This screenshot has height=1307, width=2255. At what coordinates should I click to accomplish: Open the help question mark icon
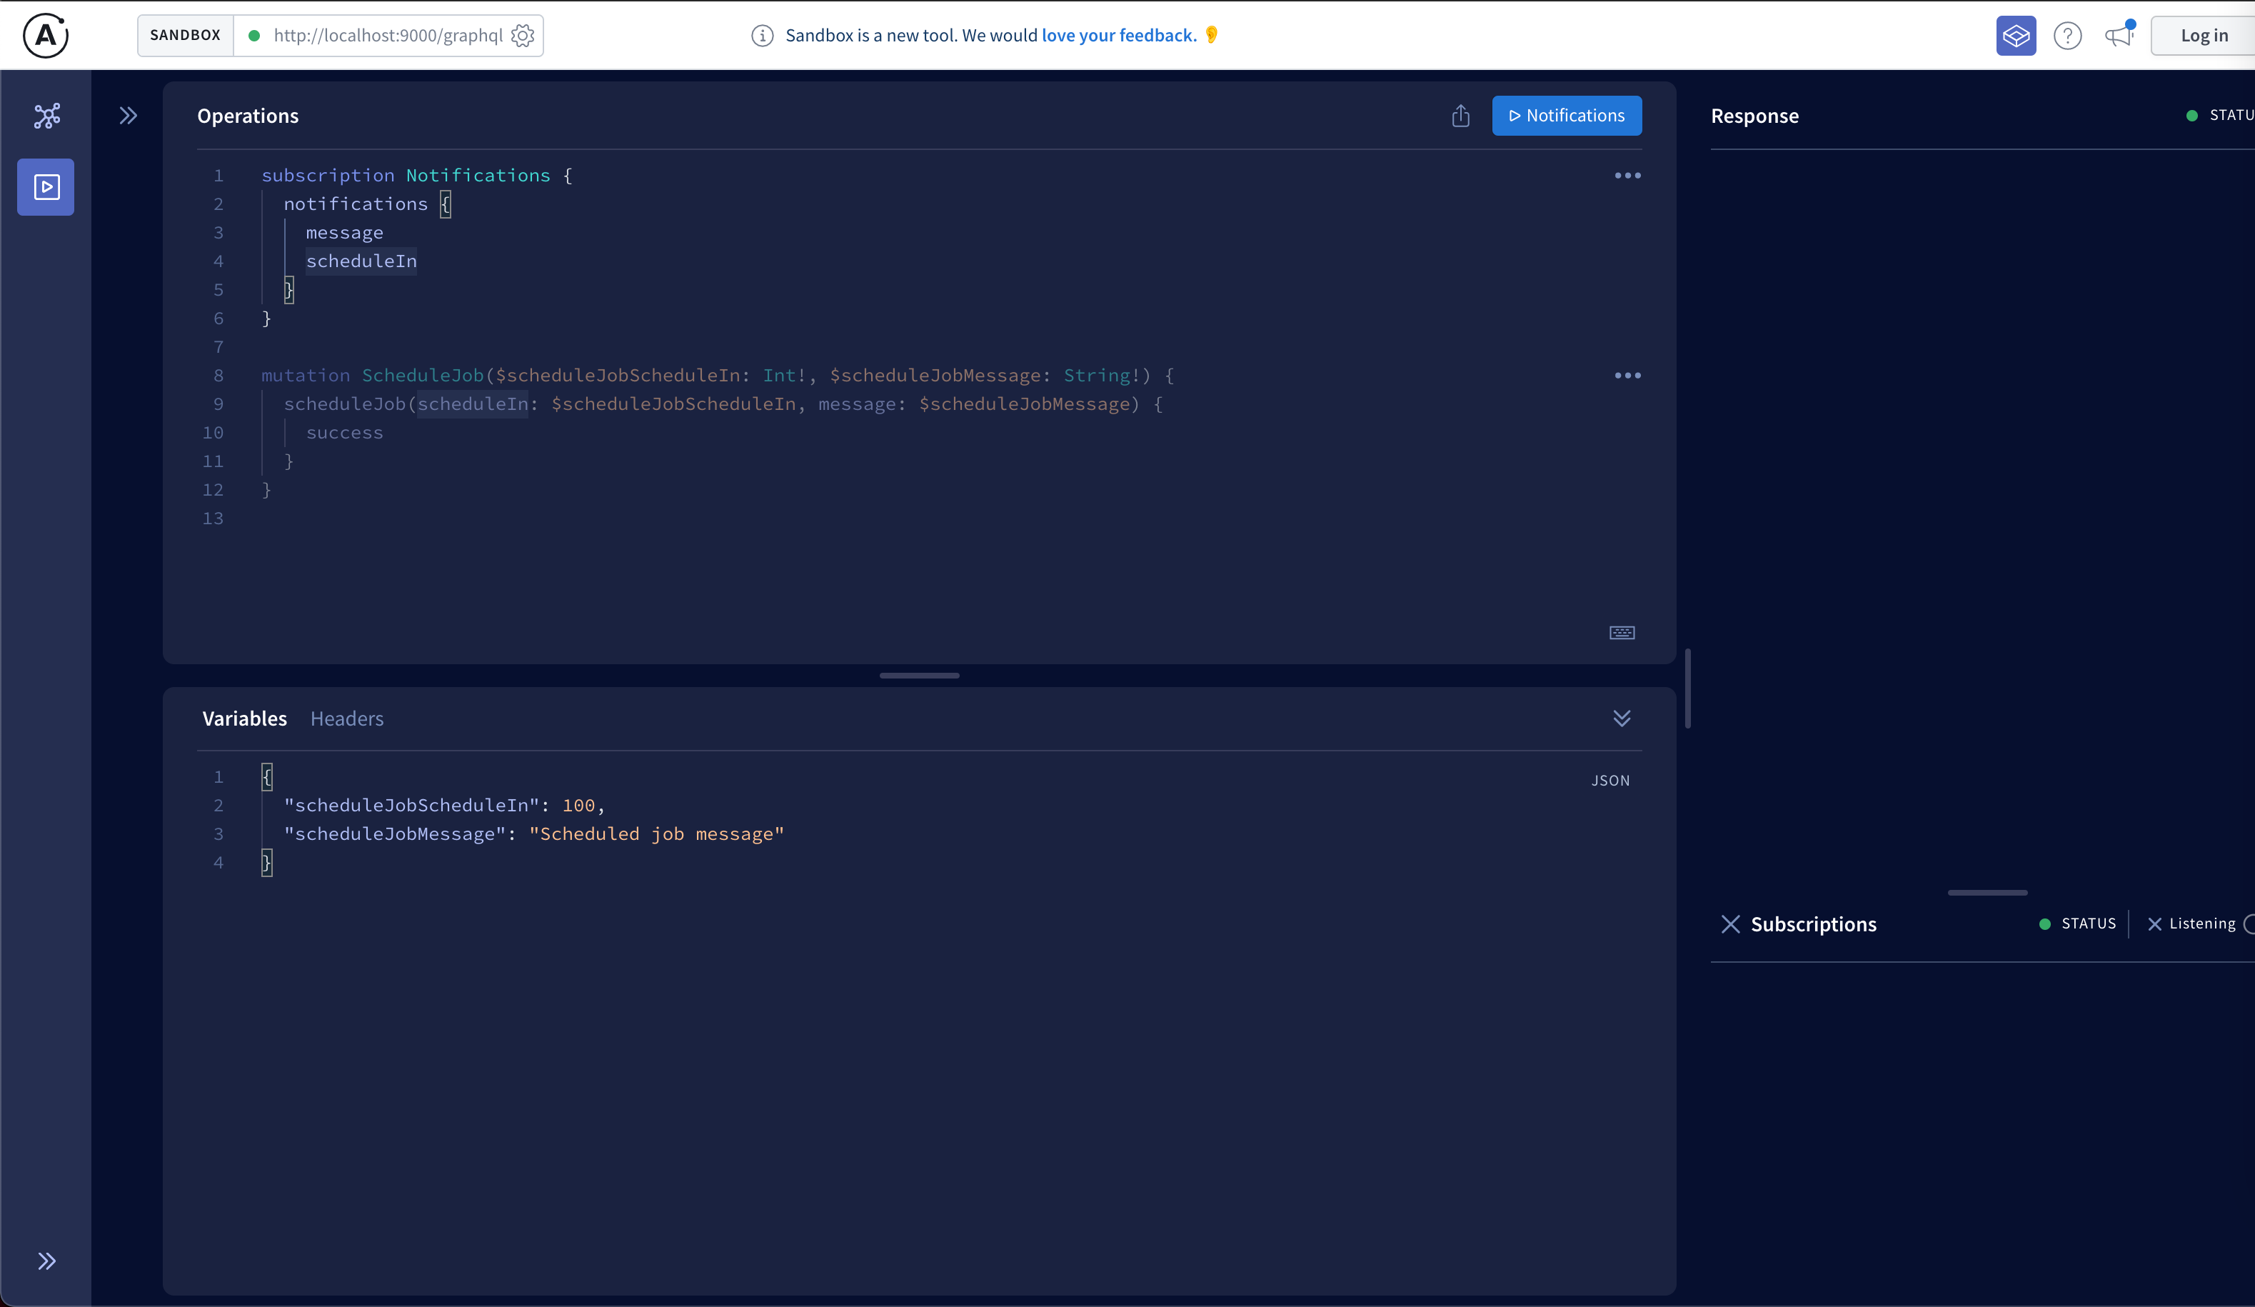2067,36
